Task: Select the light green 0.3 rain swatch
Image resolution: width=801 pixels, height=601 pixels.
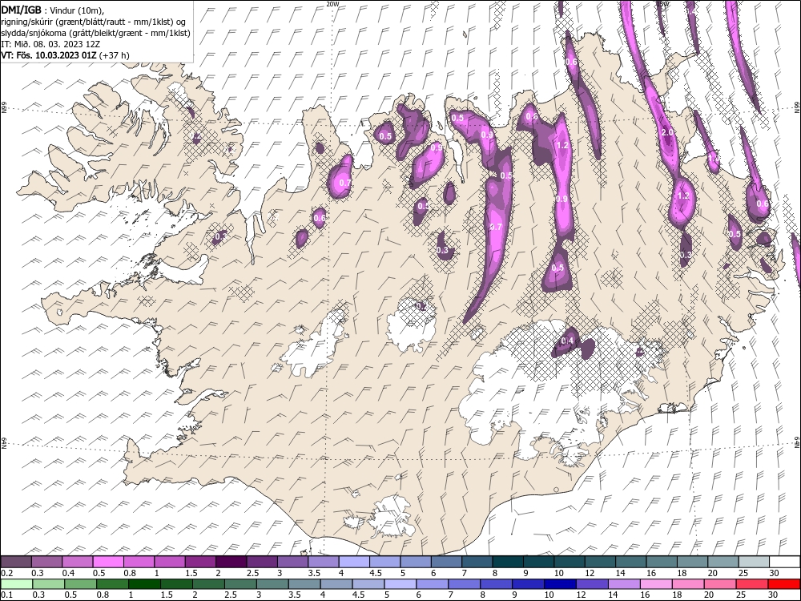Action: pos(48,584)
